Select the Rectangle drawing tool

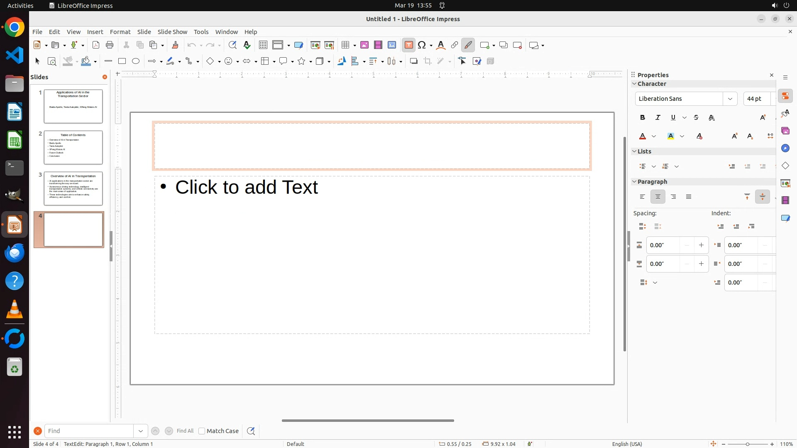coord(122,61)
